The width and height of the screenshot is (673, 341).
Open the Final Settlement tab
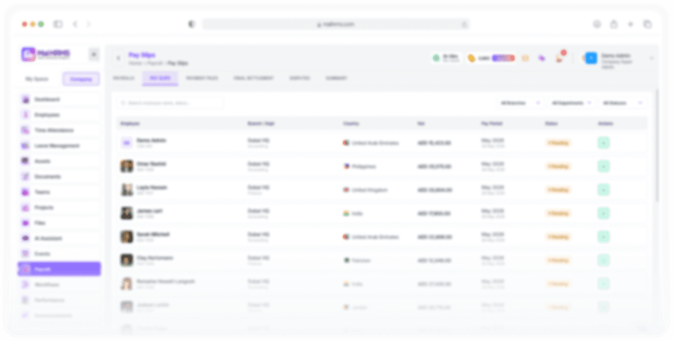click(x=253, y=78)
